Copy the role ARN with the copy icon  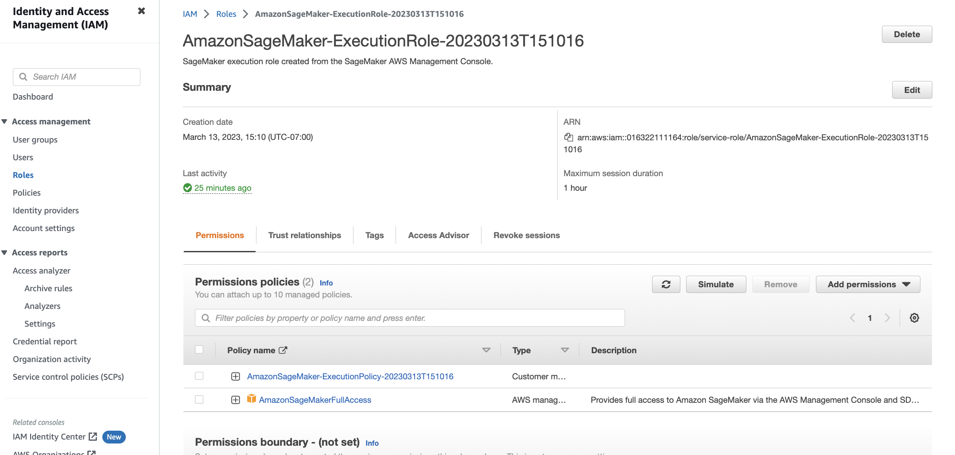click(568, 137)
